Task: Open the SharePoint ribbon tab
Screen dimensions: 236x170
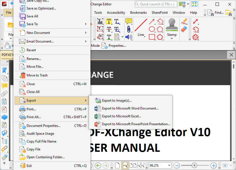Action: (160, 13)
